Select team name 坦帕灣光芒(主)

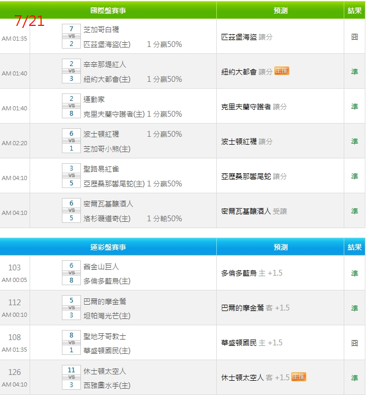click(107, 316)
